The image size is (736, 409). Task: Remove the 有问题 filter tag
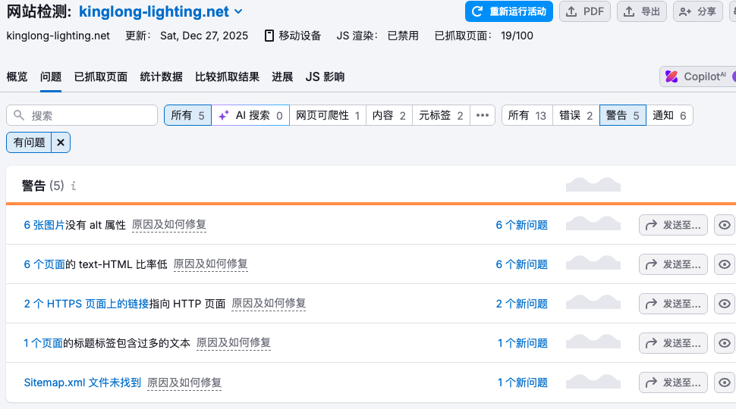click(61, 142)
